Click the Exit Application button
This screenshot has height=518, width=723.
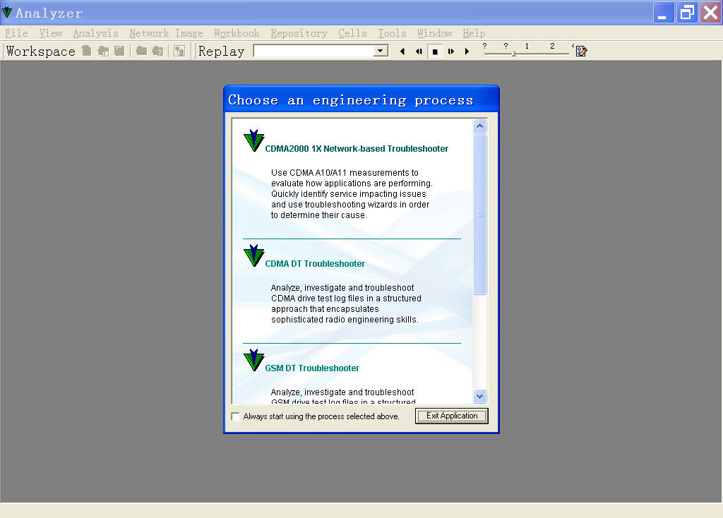click(x=451, y=416)
